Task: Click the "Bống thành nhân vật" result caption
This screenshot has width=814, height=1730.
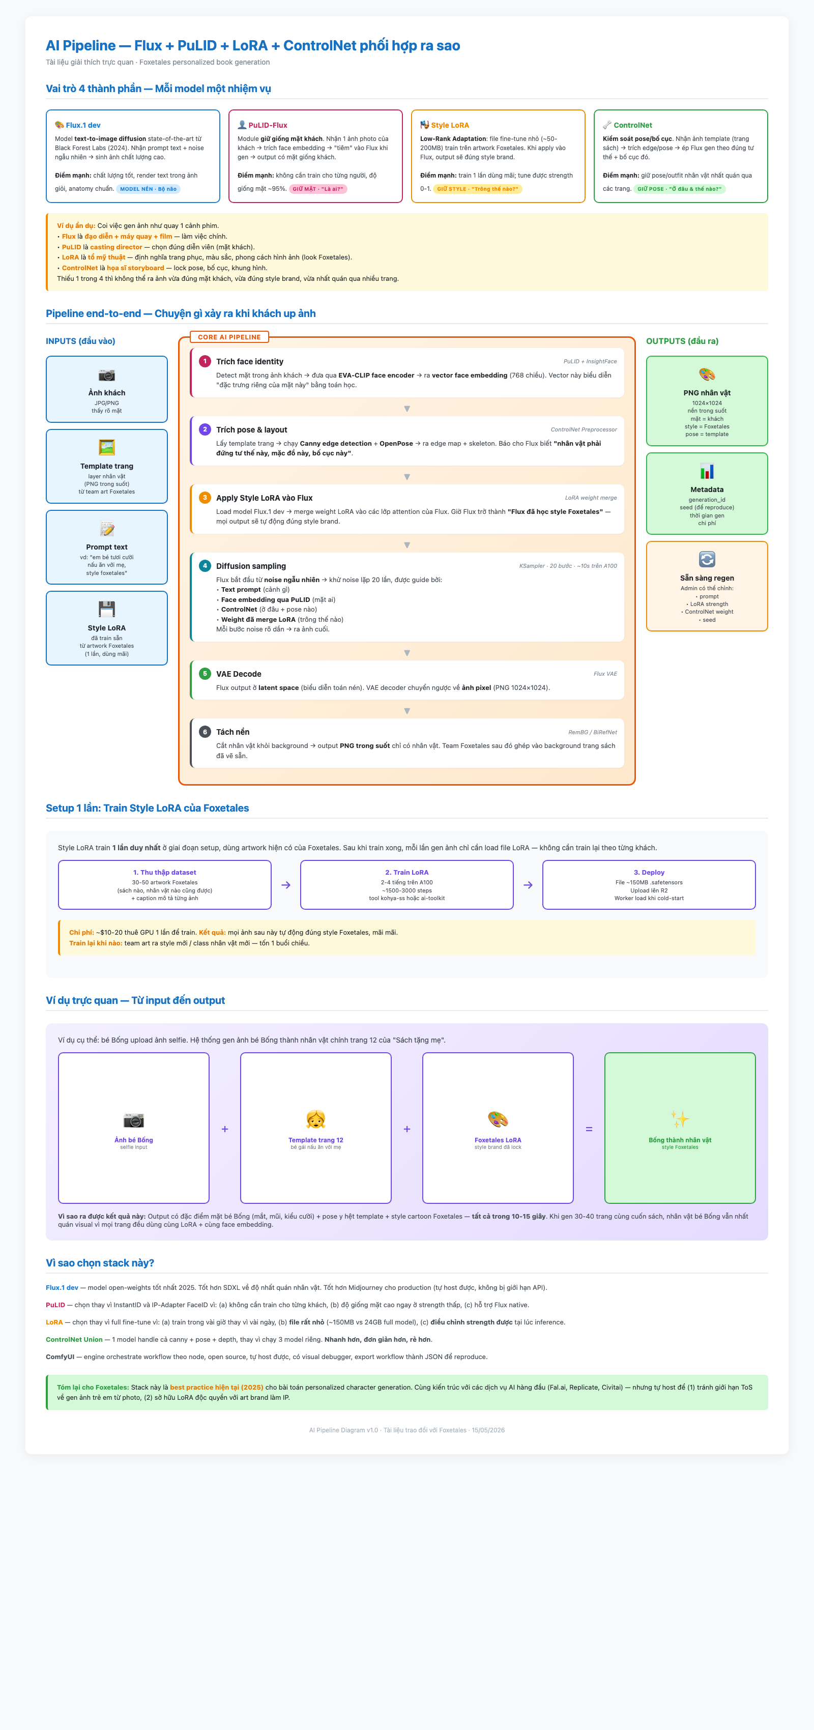Action: coord(680,1140)
